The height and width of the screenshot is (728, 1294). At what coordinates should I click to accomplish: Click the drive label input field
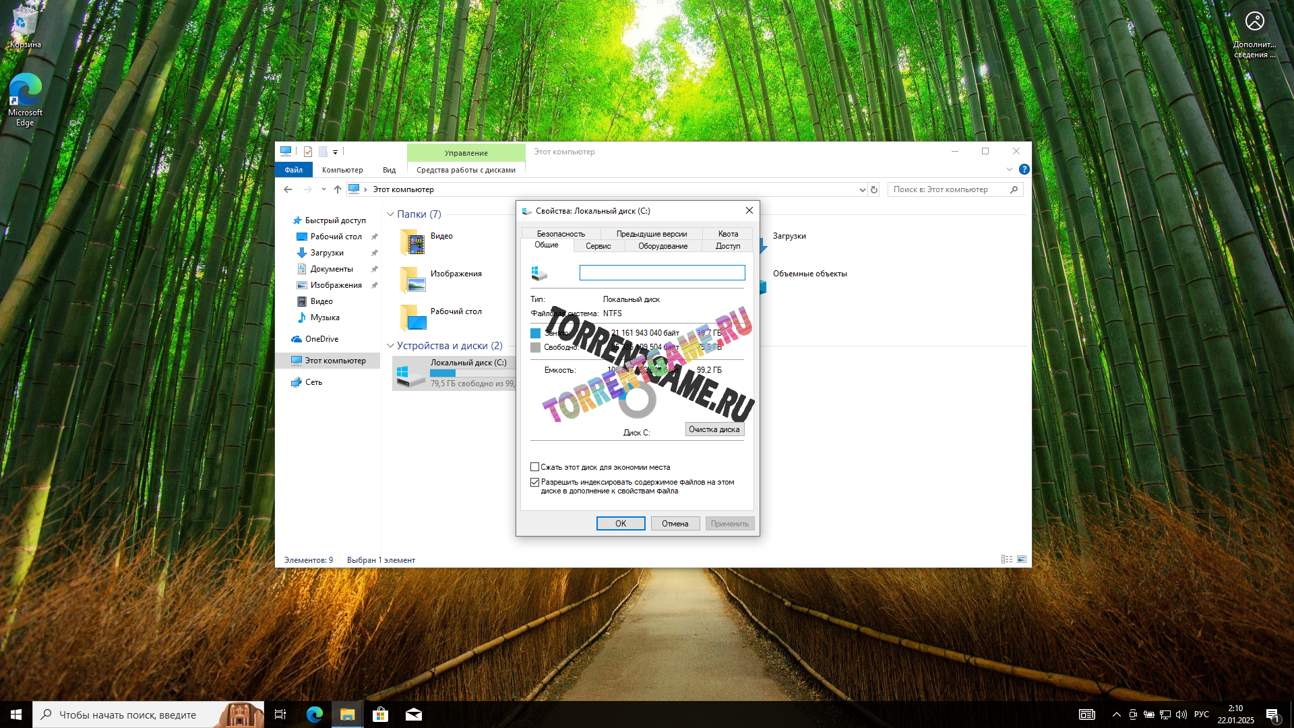click(662, 272)
